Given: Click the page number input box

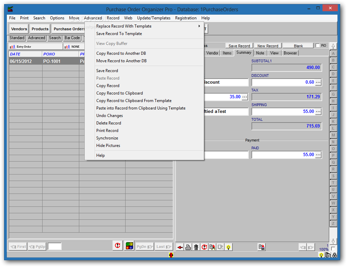Looking at the screenshot, I should (x=54, y=247).
